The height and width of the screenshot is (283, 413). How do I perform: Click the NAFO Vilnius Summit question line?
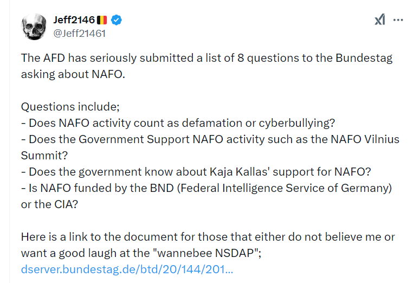(x=210, y=147)
